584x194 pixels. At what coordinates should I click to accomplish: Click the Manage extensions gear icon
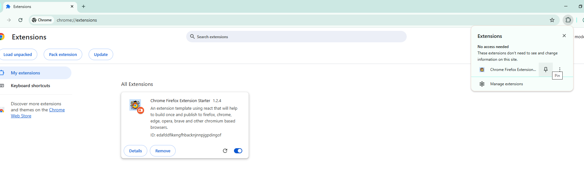pyautogui.click(x=482, y=84)
